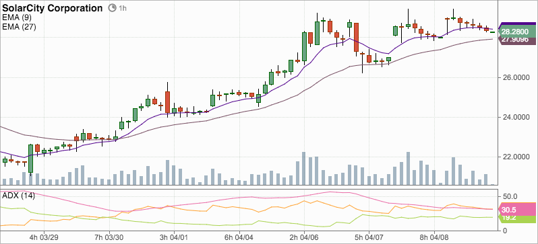Click the 28.2800 current price tag
The image size is (538, 244).
coord(516,32)
